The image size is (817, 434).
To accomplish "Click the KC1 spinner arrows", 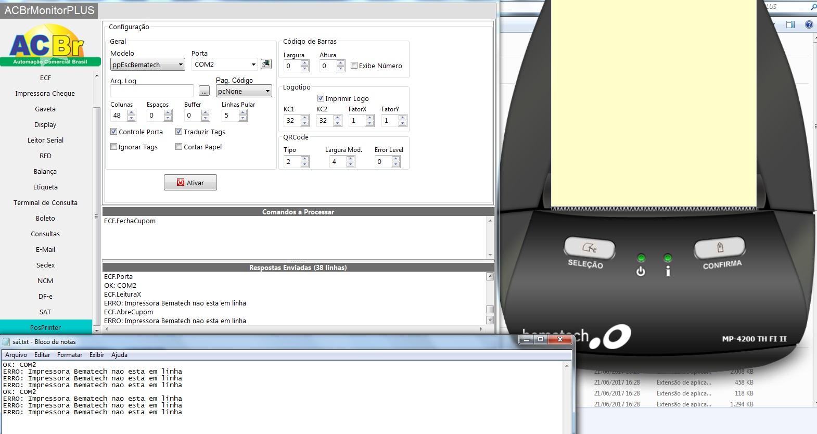I will (x=305, y=121).
